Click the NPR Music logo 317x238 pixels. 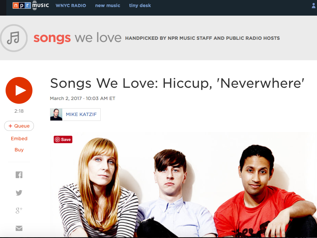tap(31, 6)
